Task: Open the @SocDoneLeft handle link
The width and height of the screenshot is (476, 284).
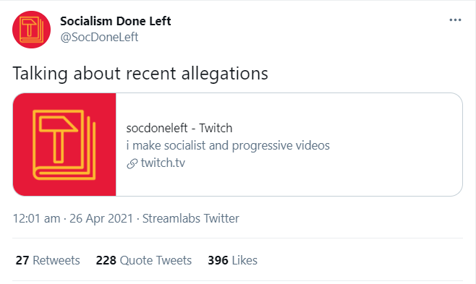Action: (x=99, y=37)
